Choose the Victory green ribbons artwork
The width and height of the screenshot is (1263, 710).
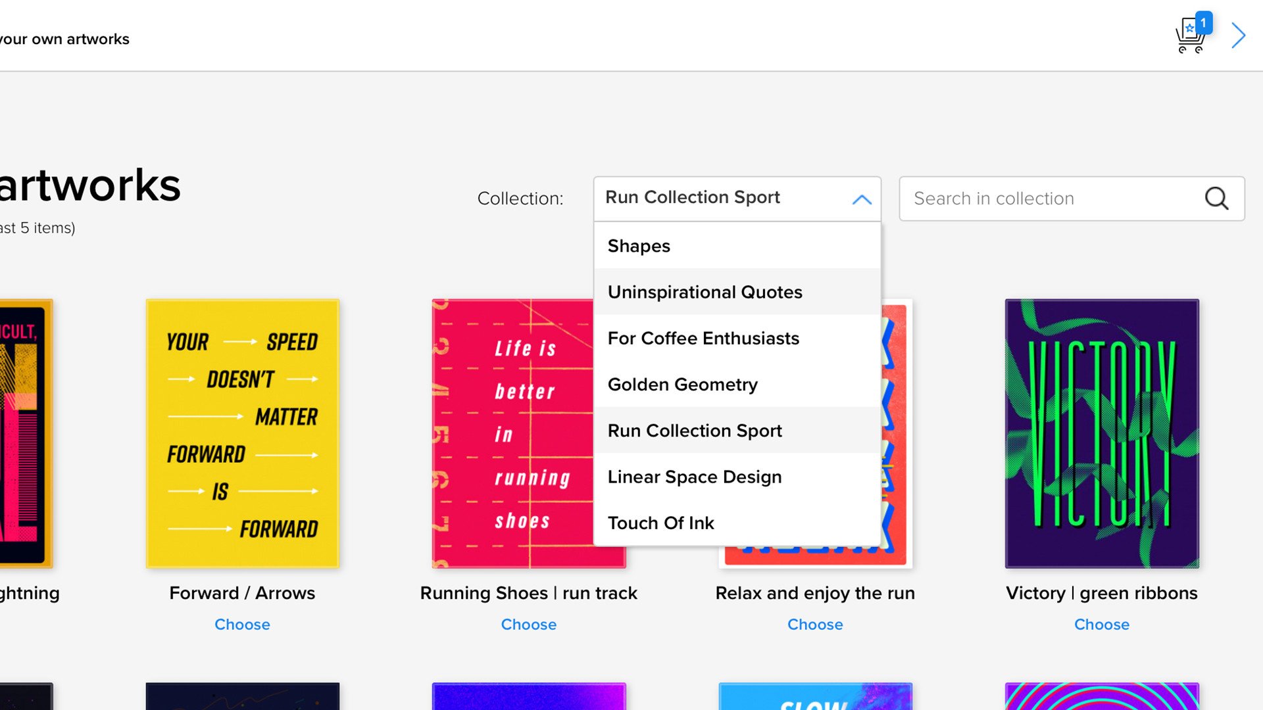1101,624
